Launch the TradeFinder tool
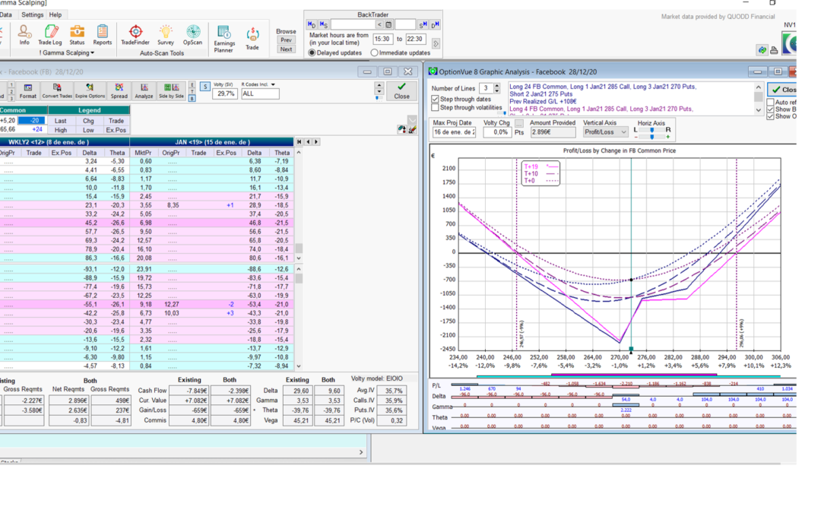The height and width of the screenshot is (513, 821). click(135, 35)
